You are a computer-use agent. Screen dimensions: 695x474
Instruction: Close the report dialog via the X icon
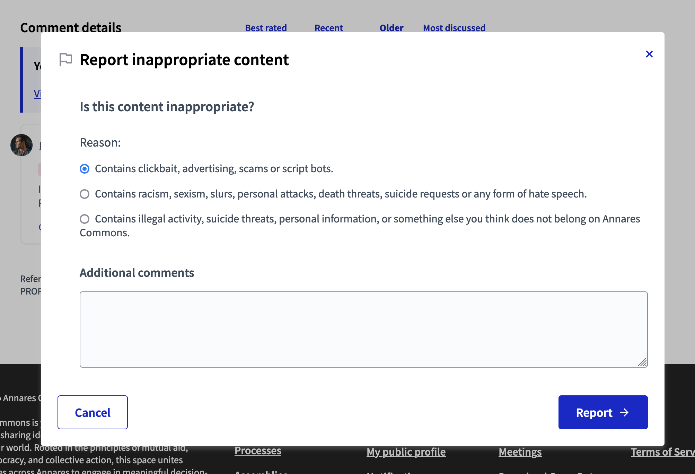[649, 54]
